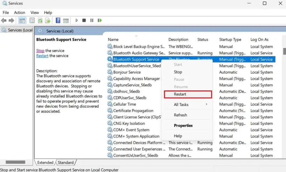Switch to the Standard tab
The height and width of the screenshot is (172, 286).
66,162
